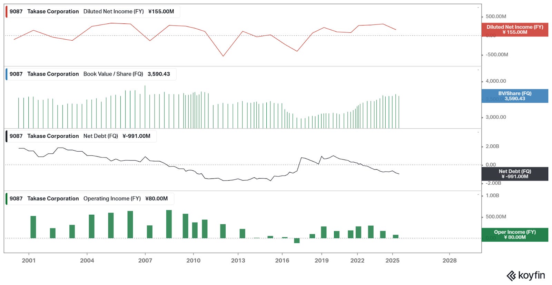Select the green Oper Income (FY) value tag

tap(515, 235)
